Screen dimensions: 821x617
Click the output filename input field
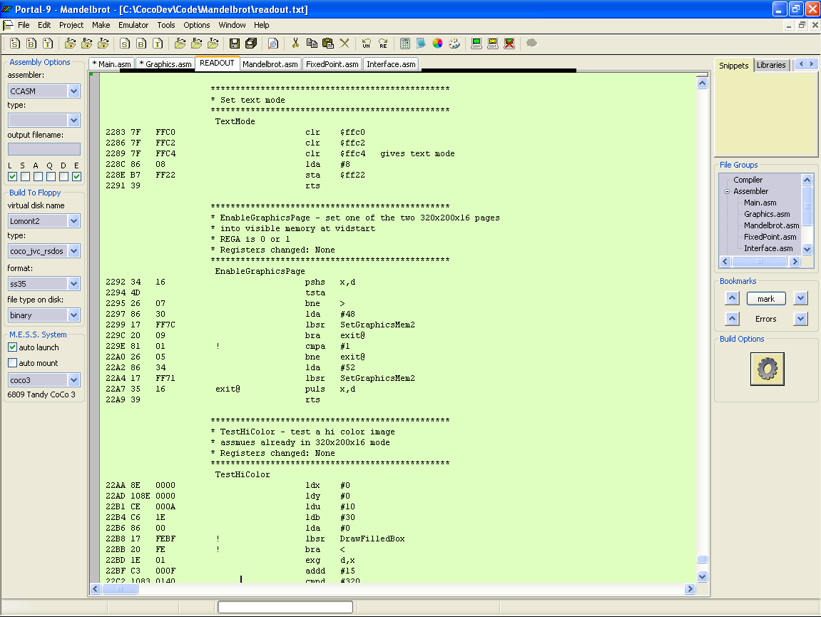(x=44, y=149)
